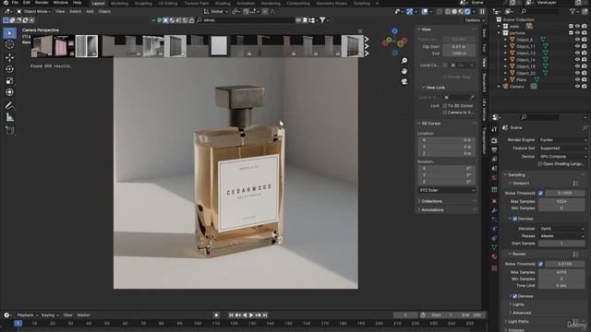Screen dimensions: 591x332
Task: Play the animation forward
Action: coord(251,315)
